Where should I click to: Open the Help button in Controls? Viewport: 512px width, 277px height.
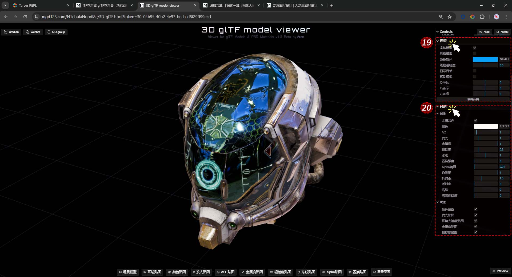(484, 32)
